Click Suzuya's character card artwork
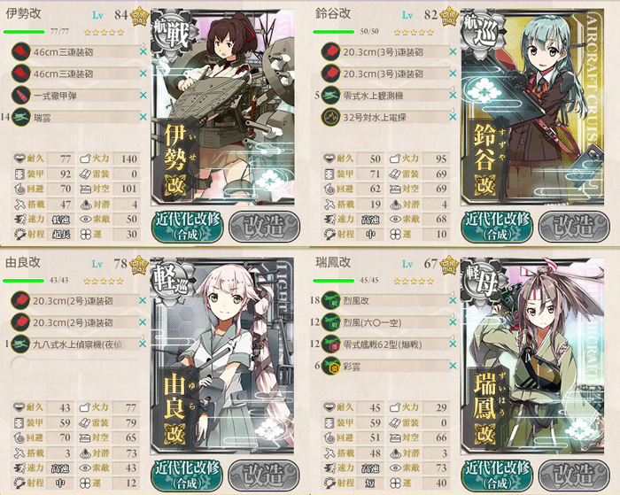The image size is (620, 495). [x=532, y=107]
